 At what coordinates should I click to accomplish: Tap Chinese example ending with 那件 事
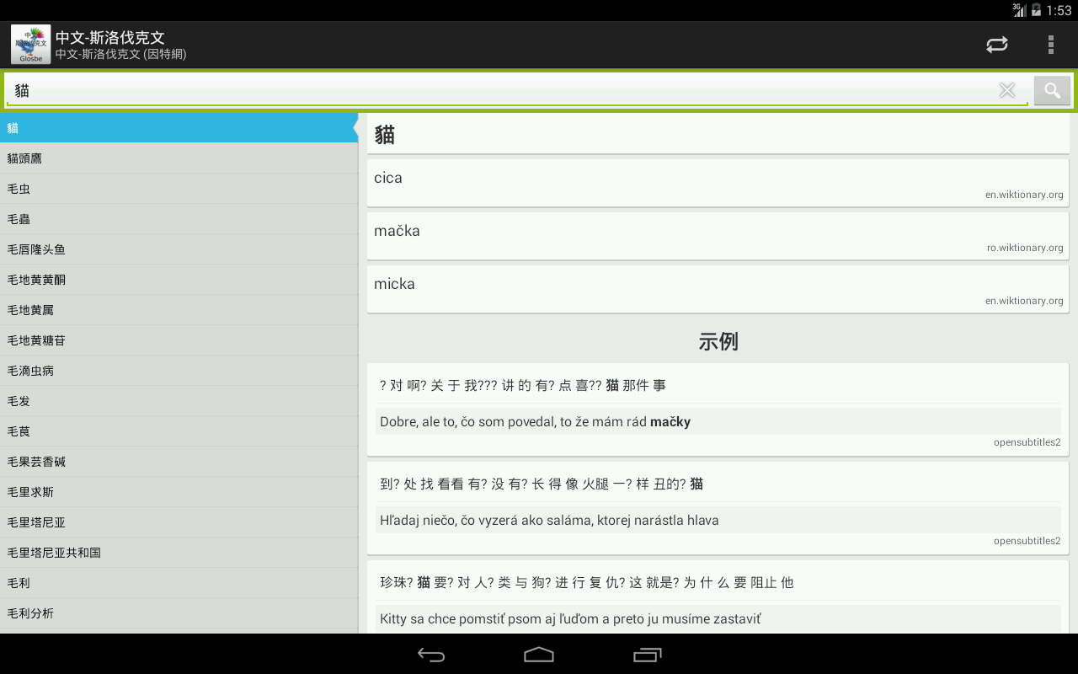(x=523, y=385)
